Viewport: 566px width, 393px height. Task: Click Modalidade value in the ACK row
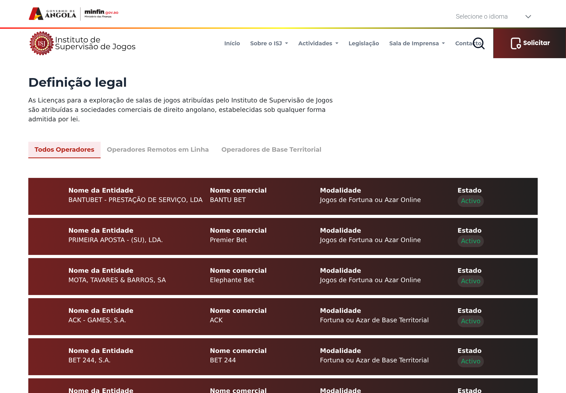(374, 320)
